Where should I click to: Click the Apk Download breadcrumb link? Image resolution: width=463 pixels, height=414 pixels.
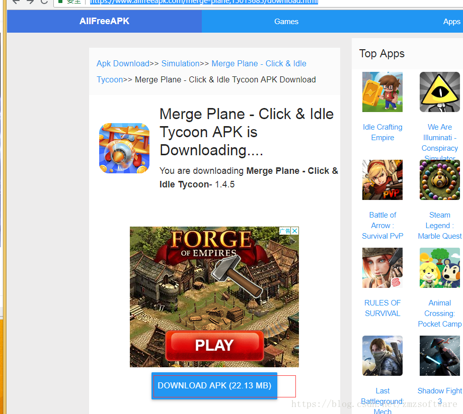123,63
